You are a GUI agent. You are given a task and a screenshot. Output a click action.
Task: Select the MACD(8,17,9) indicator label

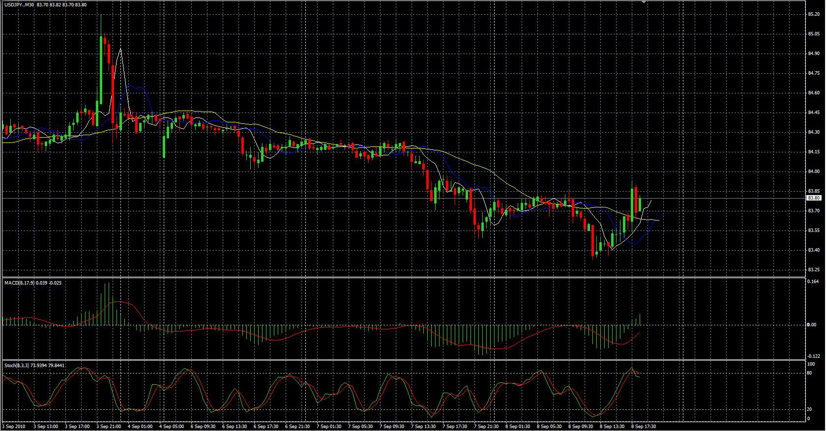(19, 283)
